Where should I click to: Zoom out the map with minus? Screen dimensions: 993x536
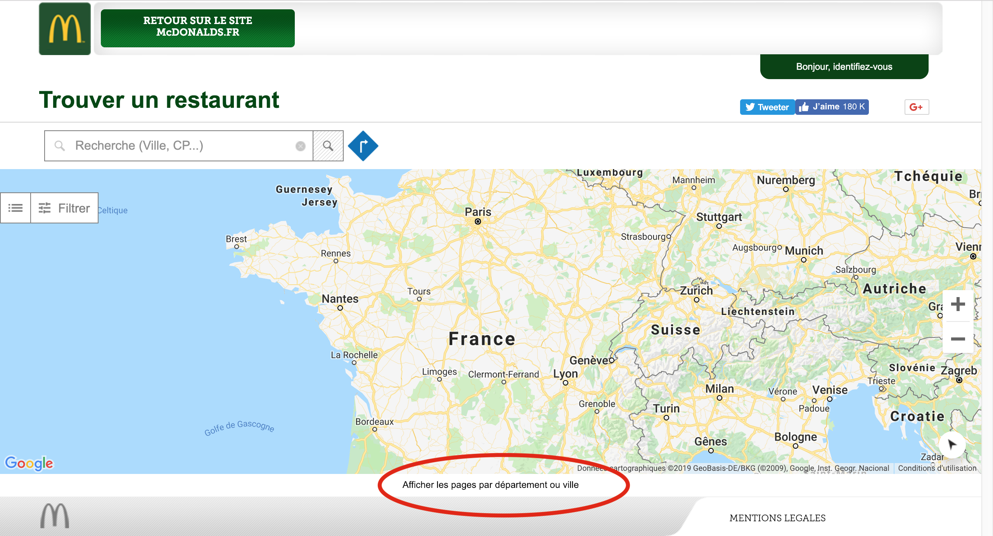click(958, 338)
